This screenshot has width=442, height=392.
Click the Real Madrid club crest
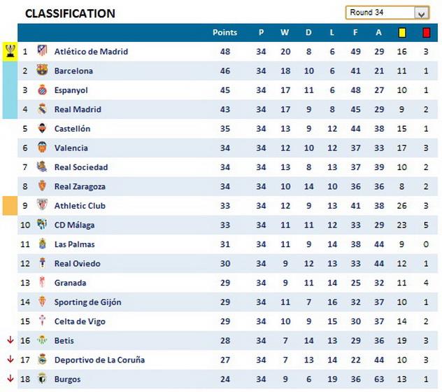pyautogui.click(x=42, y=109)
